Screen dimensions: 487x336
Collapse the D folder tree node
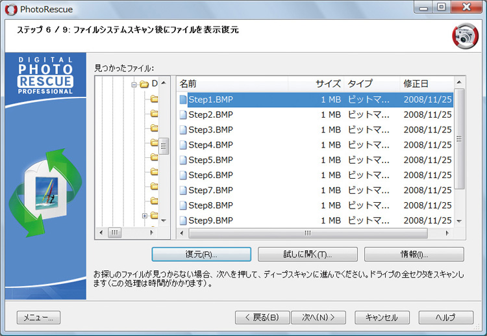134,84
